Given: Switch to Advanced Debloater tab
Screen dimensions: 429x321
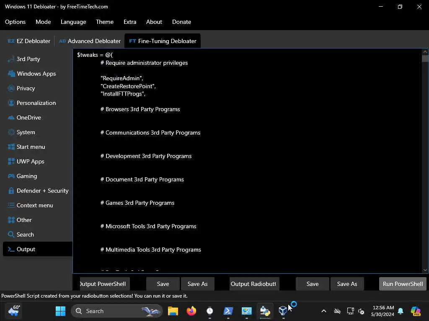Looking at the screenshot, I should click(90, 41).
